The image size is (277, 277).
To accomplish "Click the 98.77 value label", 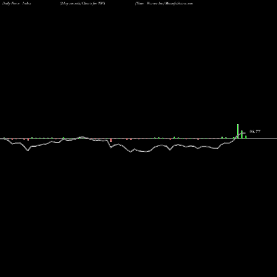I will pos(255,131).
